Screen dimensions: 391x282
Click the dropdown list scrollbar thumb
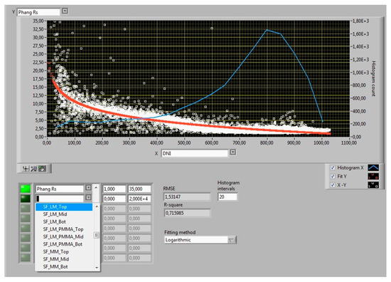96,235
